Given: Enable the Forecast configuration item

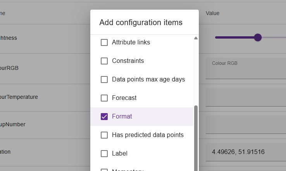Looking at the screenshot, I should point(104,98).
